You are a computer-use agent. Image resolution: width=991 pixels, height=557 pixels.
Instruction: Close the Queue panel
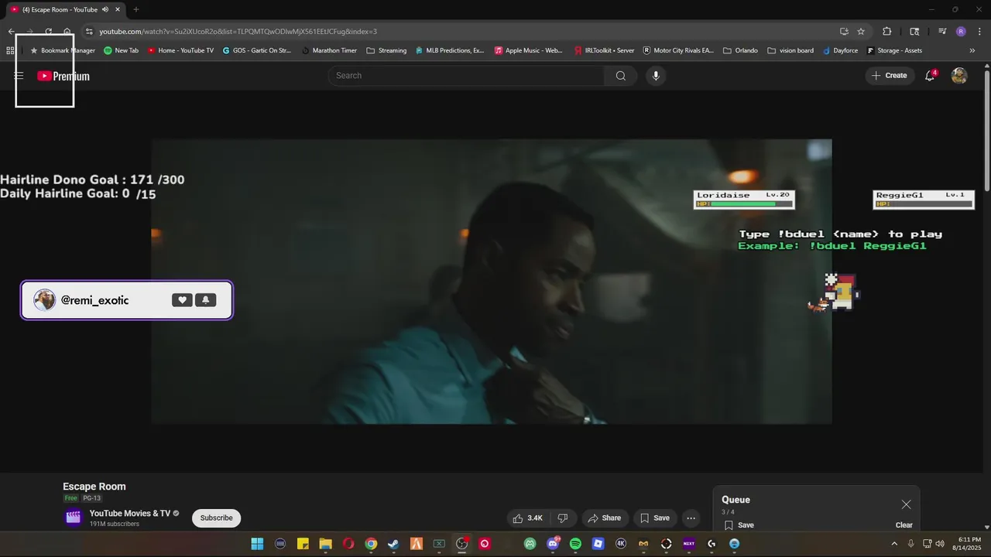point(906,504)
